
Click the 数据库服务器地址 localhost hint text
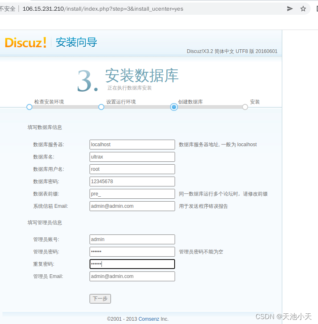click(x=218, y=145)
